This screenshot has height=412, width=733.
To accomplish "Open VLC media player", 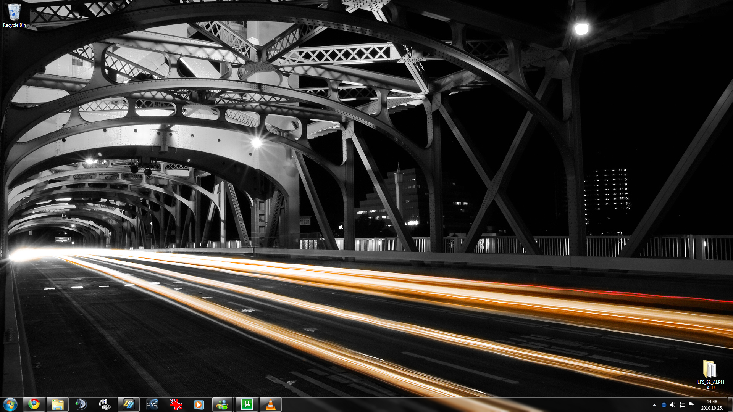I will pyautogui.click(x=270, y=404).
